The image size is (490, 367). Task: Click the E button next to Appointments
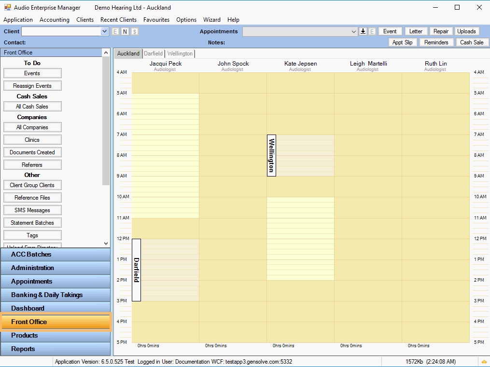pos(372,31)
